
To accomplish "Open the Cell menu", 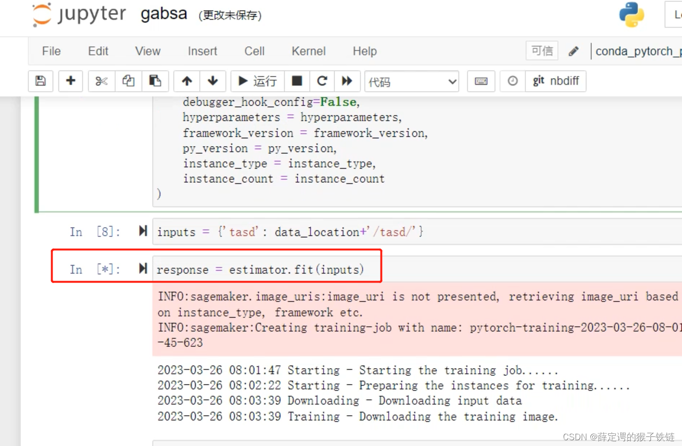I will [x=254, y=51].
